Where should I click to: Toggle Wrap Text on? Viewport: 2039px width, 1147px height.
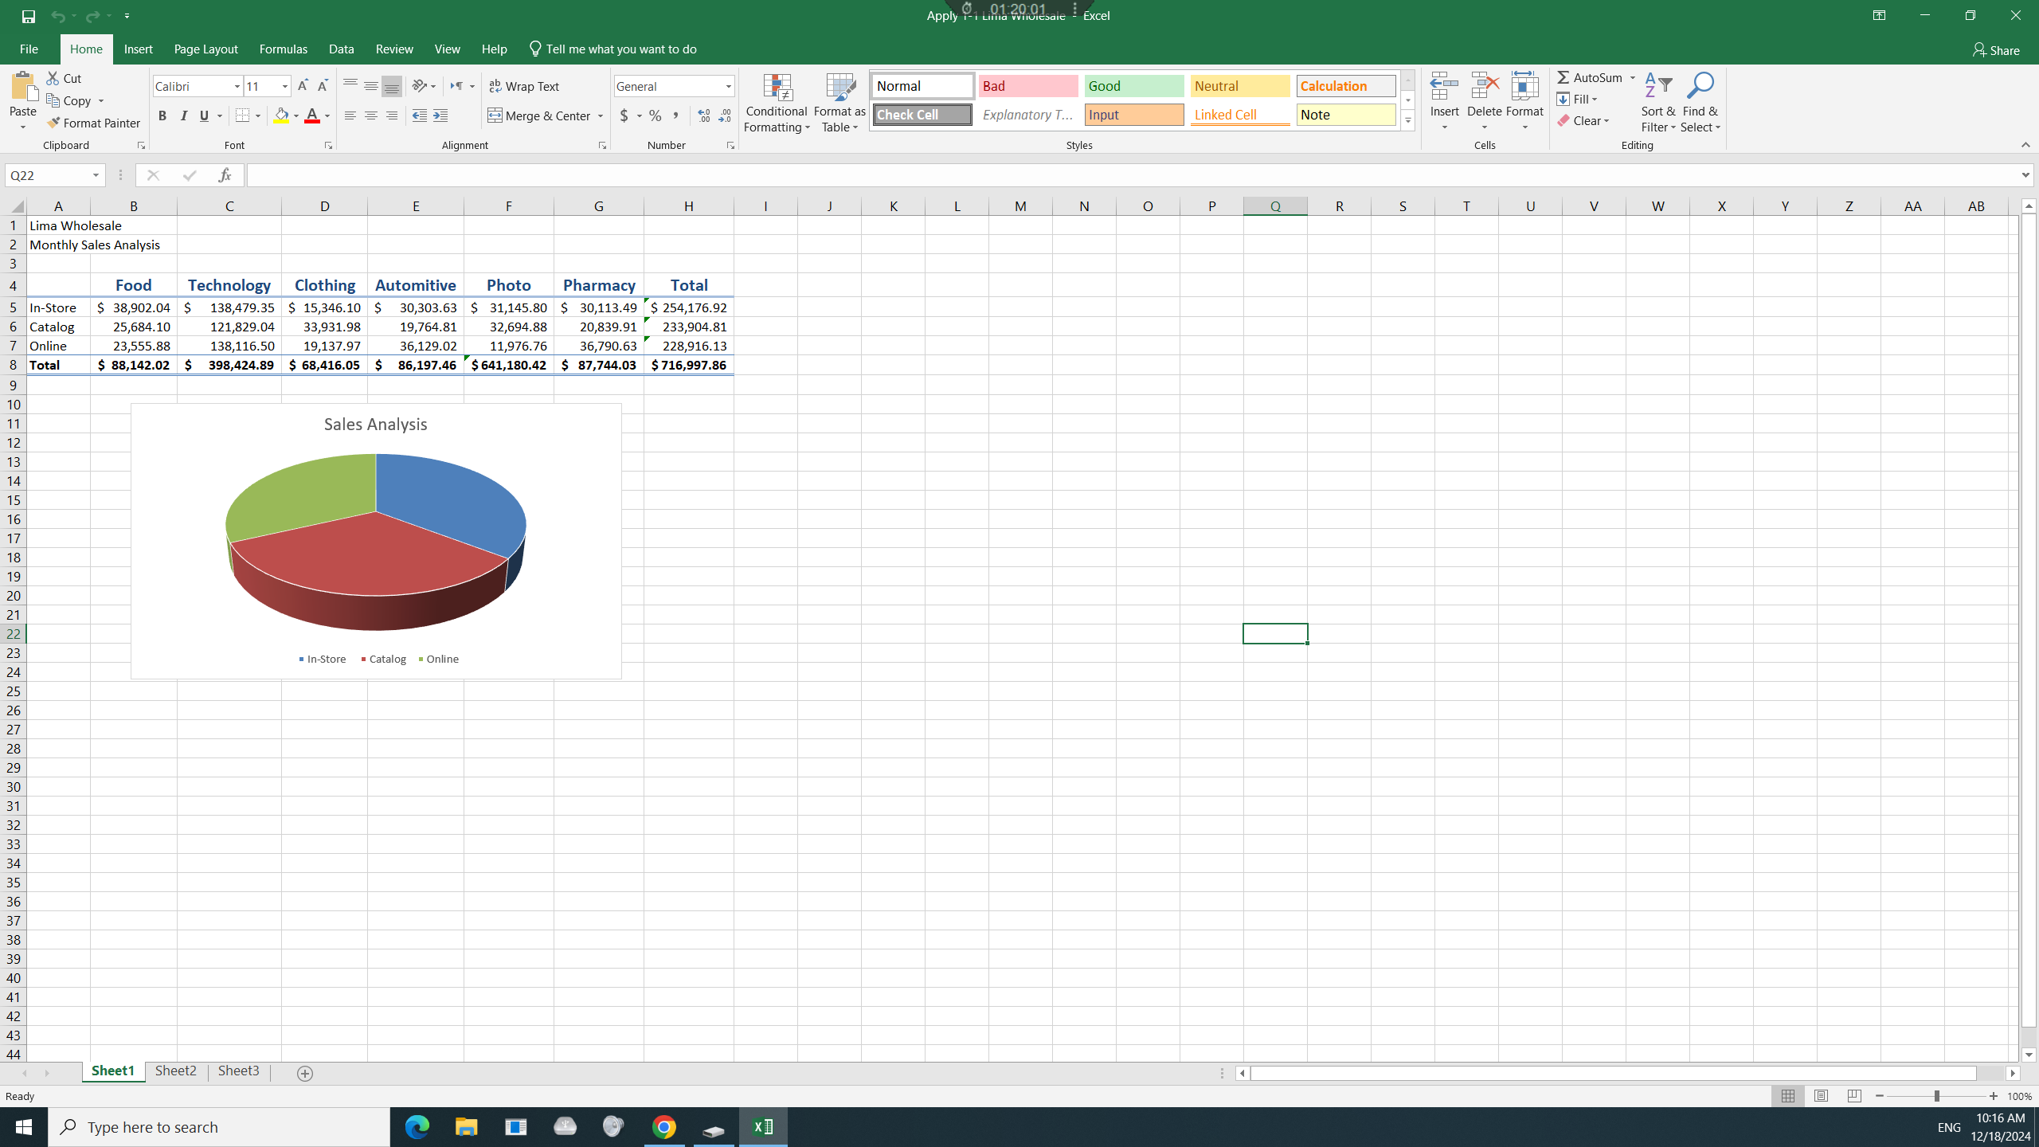(524, 86)
